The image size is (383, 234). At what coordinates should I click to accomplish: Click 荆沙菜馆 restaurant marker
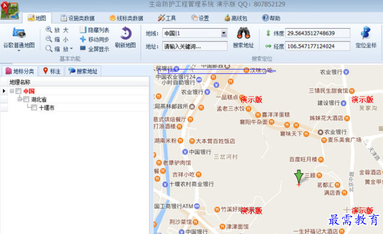(195, 222)
